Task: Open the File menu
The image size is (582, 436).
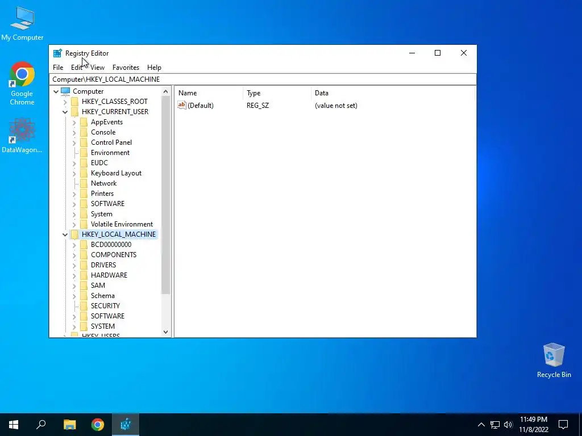Action: pos(58,68)
